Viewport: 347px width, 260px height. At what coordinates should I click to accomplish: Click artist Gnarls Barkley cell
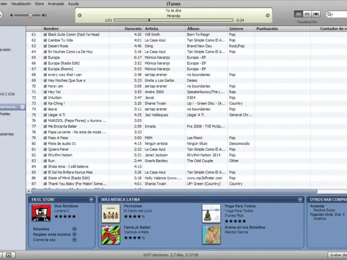point(156,161)
